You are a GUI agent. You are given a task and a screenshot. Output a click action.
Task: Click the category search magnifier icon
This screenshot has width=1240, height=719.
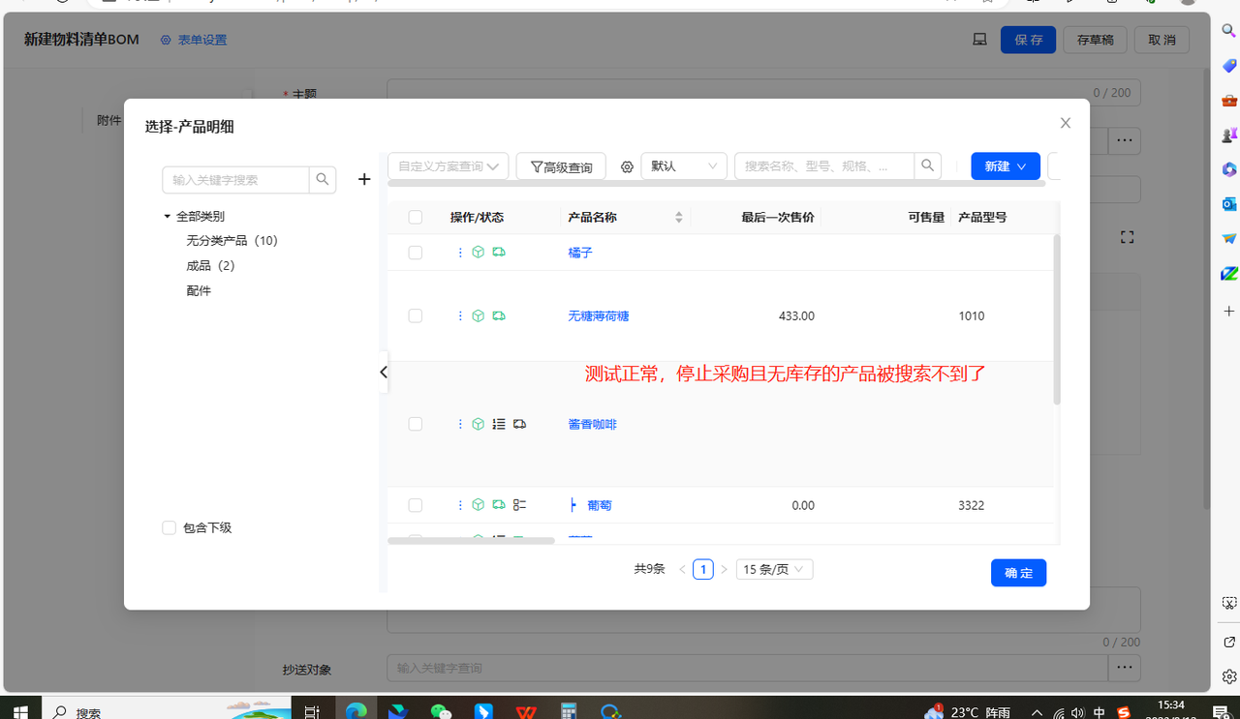(323, 180)
